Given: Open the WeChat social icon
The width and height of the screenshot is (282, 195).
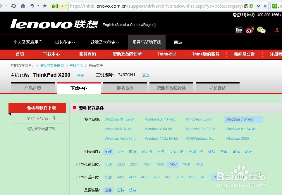Looking at the screenshot, I should [x=261, y=30].
